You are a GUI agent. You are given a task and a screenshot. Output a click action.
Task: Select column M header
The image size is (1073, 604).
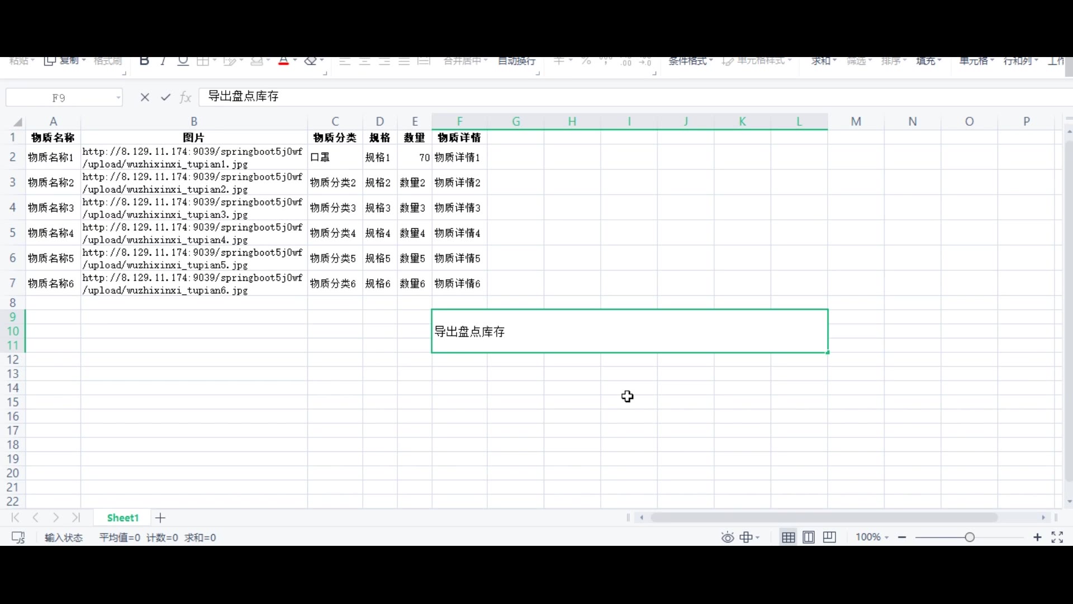[x=856, y=121]
